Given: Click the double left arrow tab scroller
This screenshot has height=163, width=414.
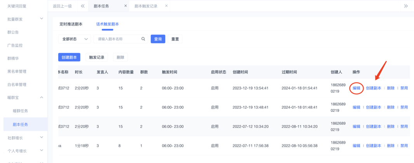Looking at the screenshot, I should (83, 6).
